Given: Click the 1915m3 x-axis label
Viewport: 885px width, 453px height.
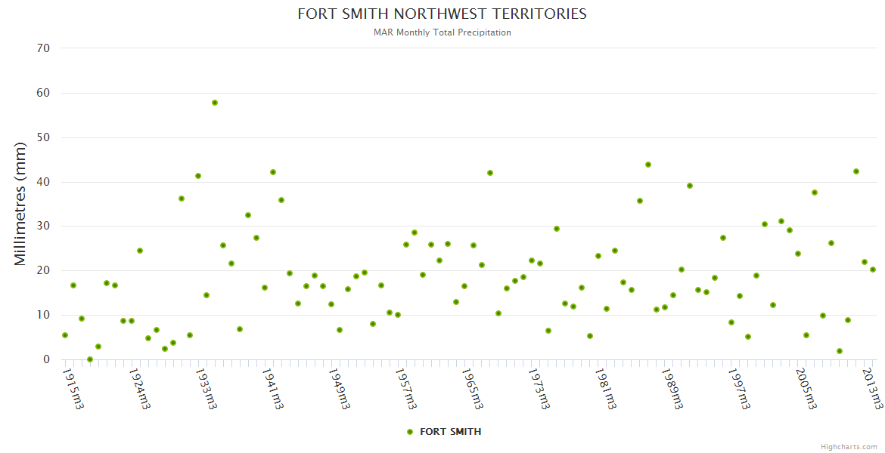Looking at the screenshot, I should tap(73, 390).
